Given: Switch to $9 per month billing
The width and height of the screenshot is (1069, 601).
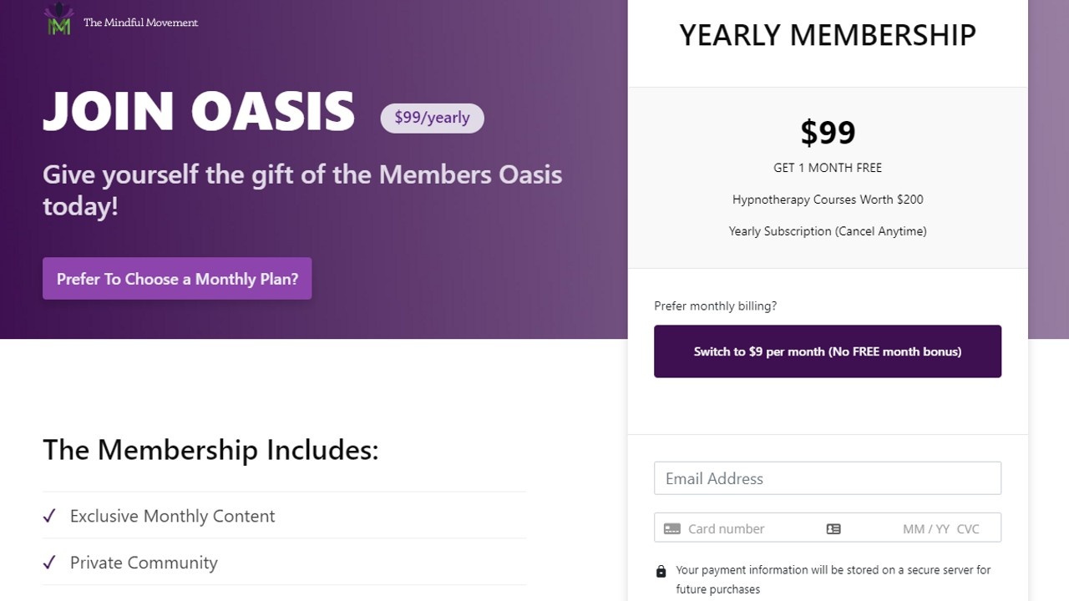Looking at the screenshot, I should tap(827, 351).
